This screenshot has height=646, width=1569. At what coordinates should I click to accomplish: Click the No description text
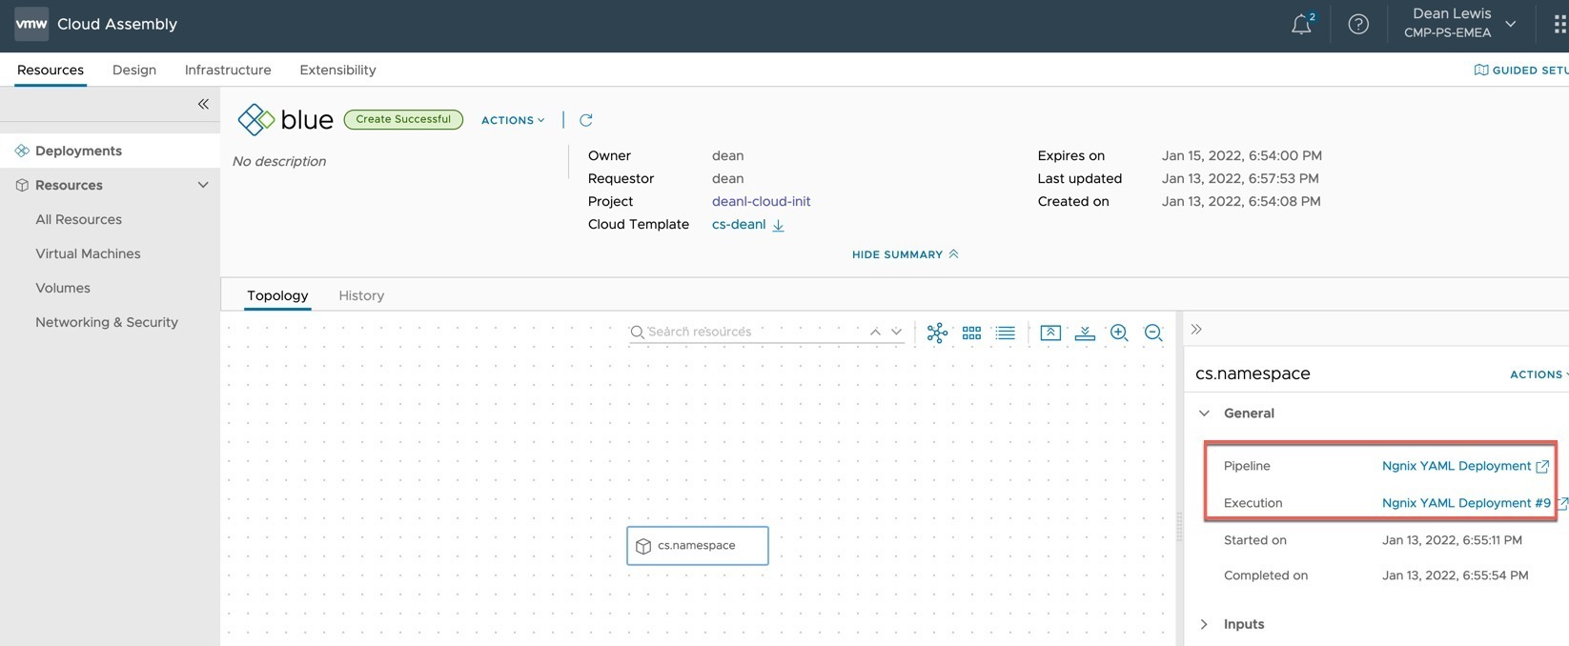tap(279, 161)
